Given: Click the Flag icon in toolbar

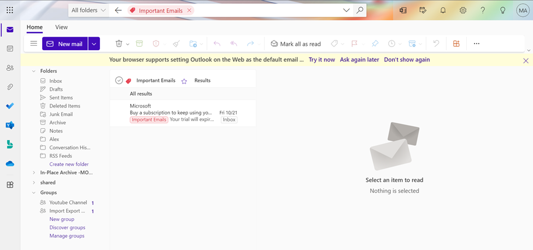Looking at the screenshot, I should 354,44.
